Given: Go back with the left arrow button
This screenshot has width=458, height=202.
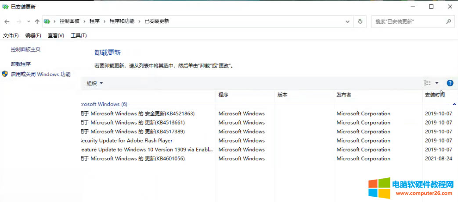Looking at the screenshot, I should click(7, 21).
